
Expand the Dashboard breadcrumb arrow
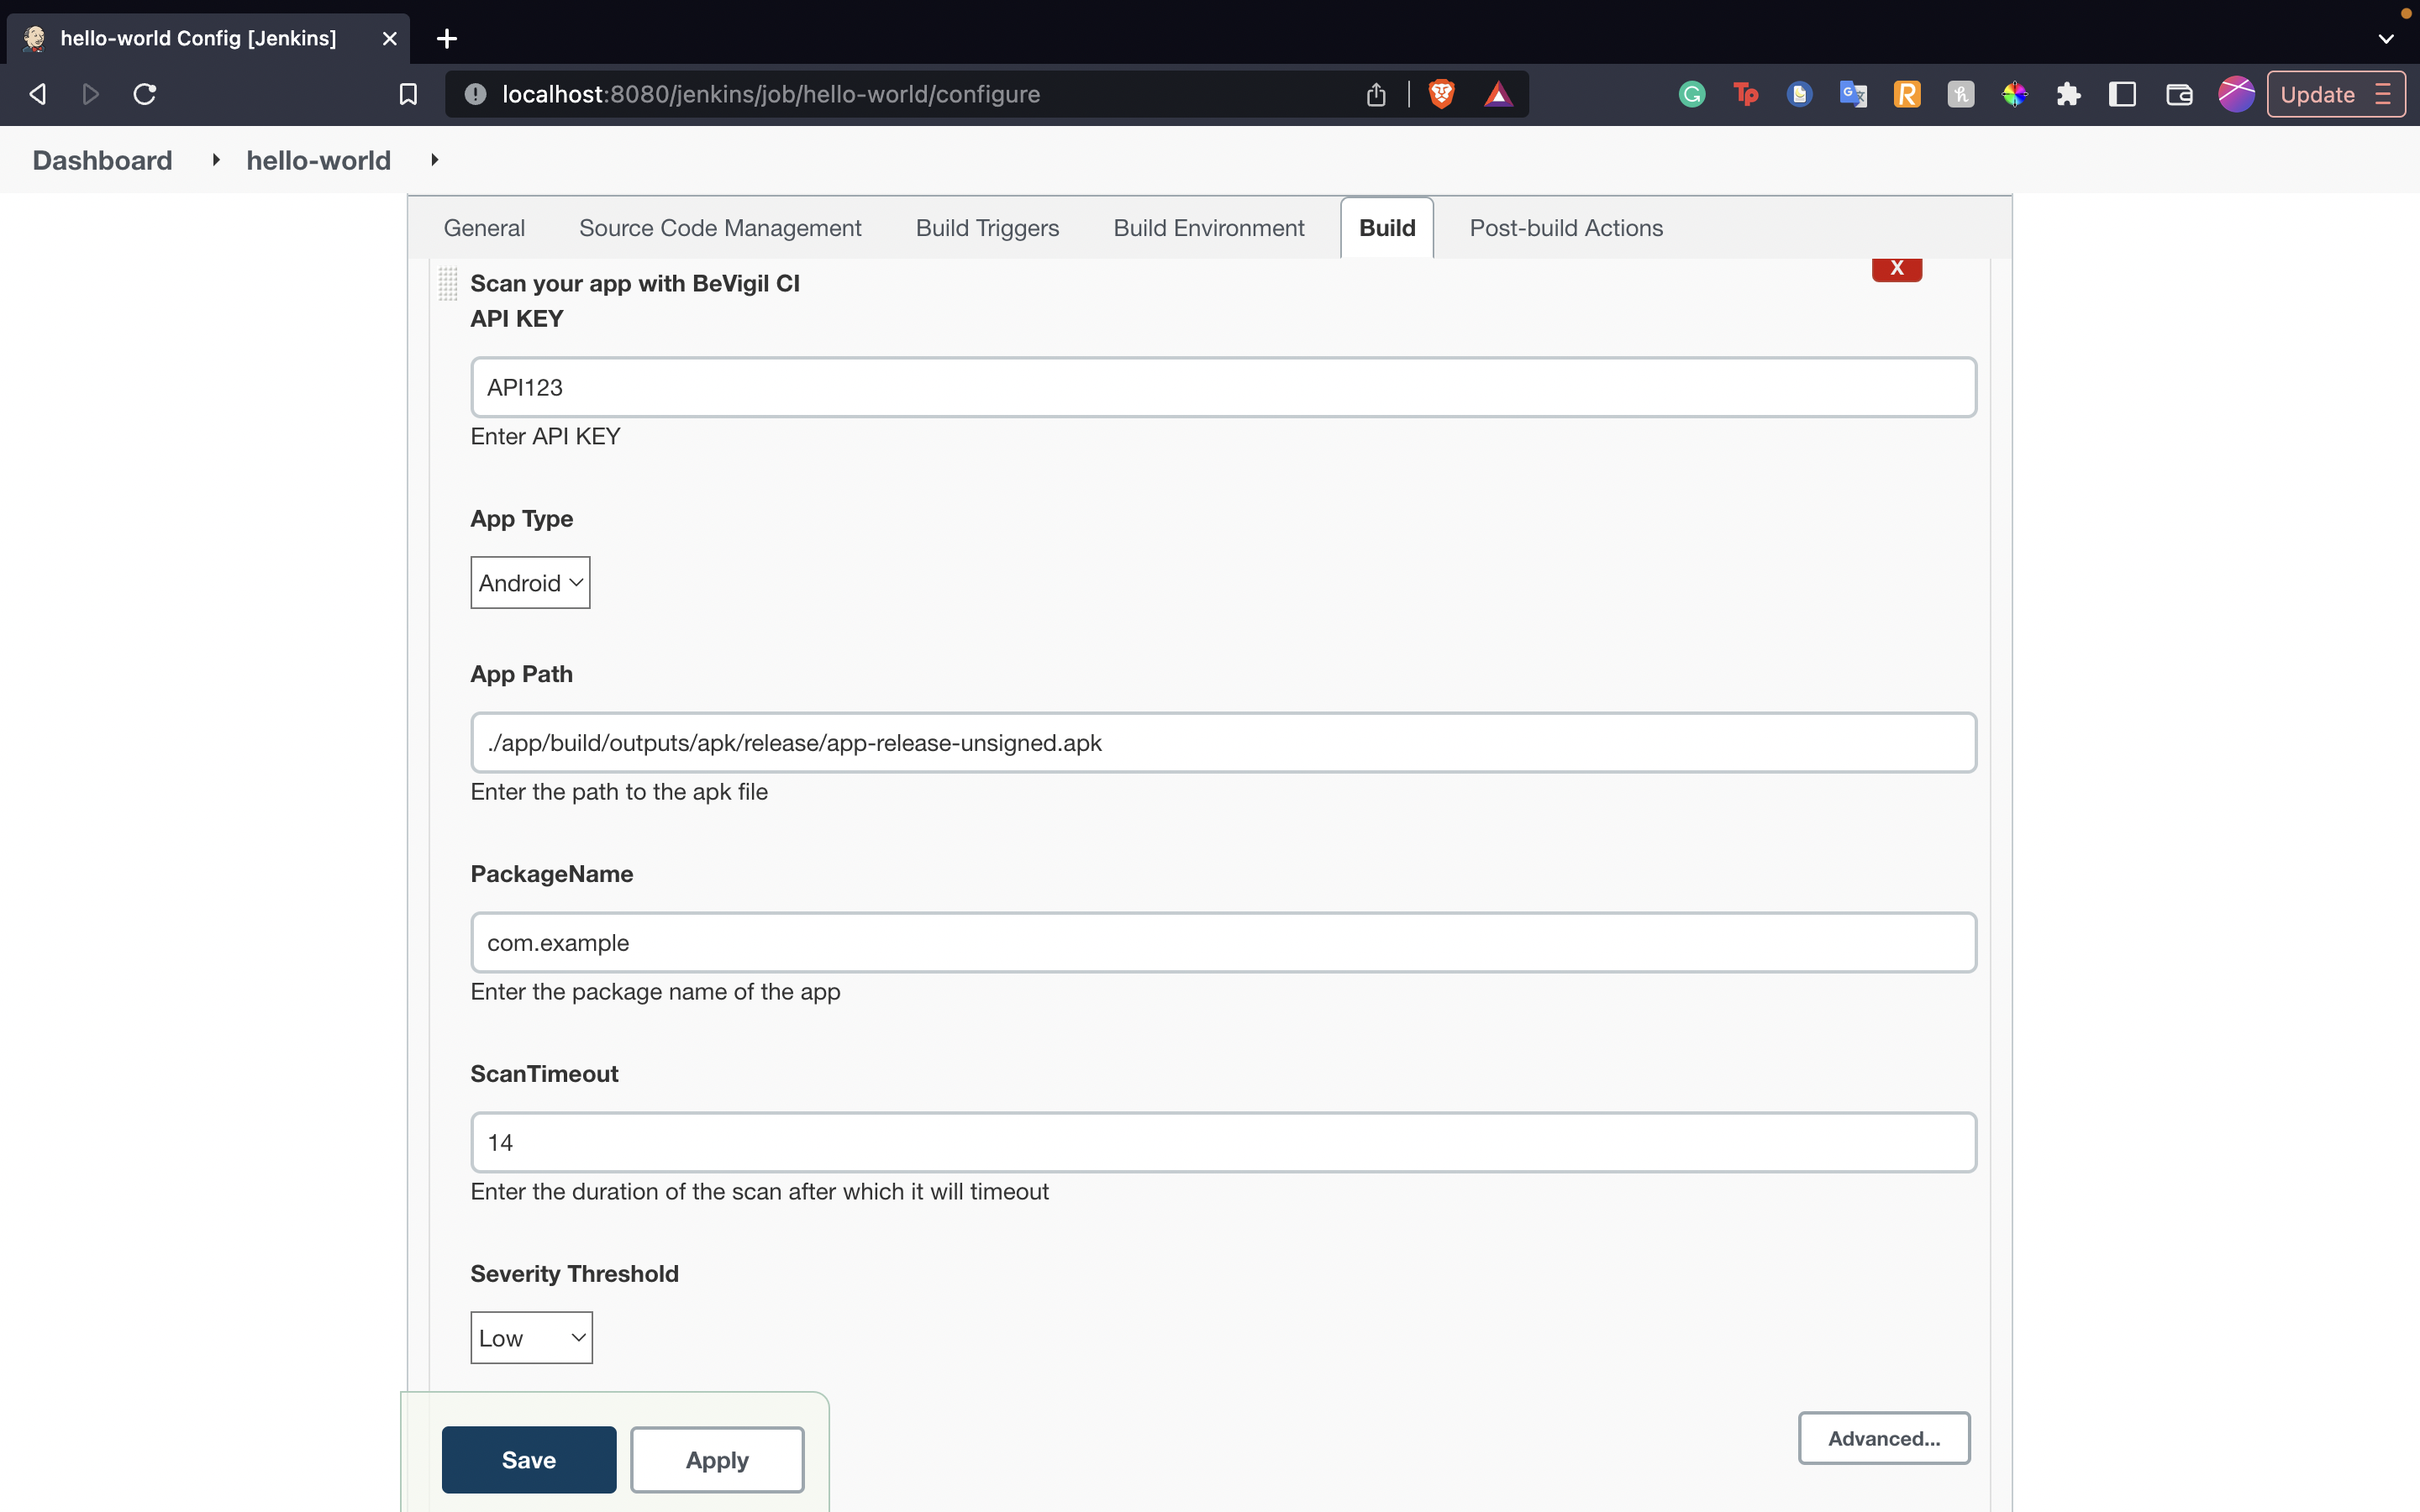click(215, 160)
